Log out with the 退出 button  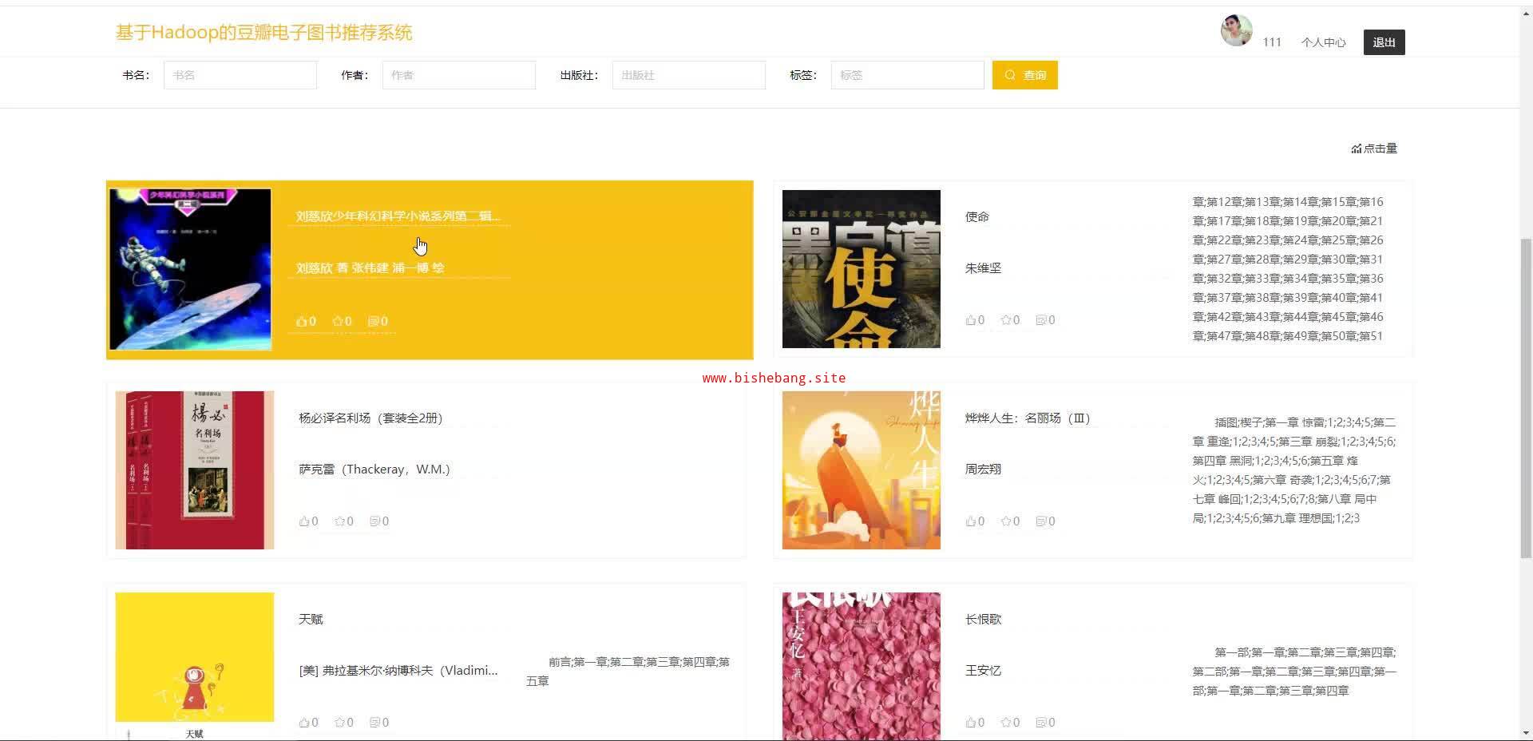[x=1384, y=42]
